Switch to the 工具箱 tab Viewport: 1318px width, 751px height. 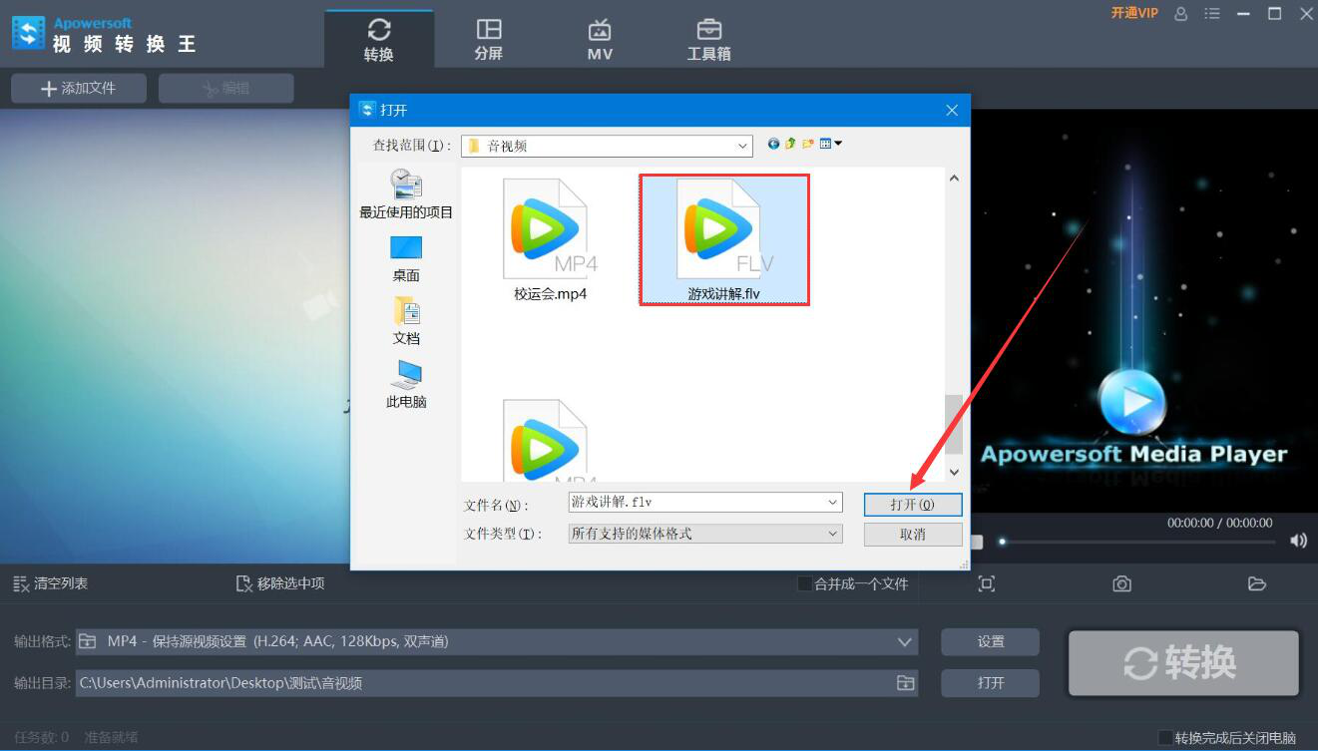[709, 40]
